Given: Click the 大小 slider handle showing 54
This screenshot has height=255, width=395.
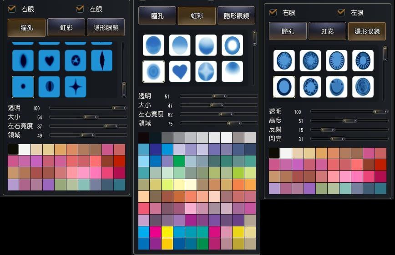Looking at the screenshot, I should [x=91, y=117].
